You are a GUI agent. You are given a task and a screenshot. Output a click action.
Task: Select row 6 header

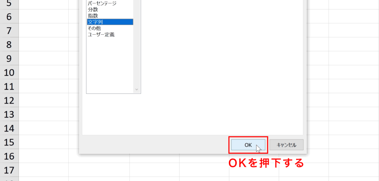tap(9, 16)
